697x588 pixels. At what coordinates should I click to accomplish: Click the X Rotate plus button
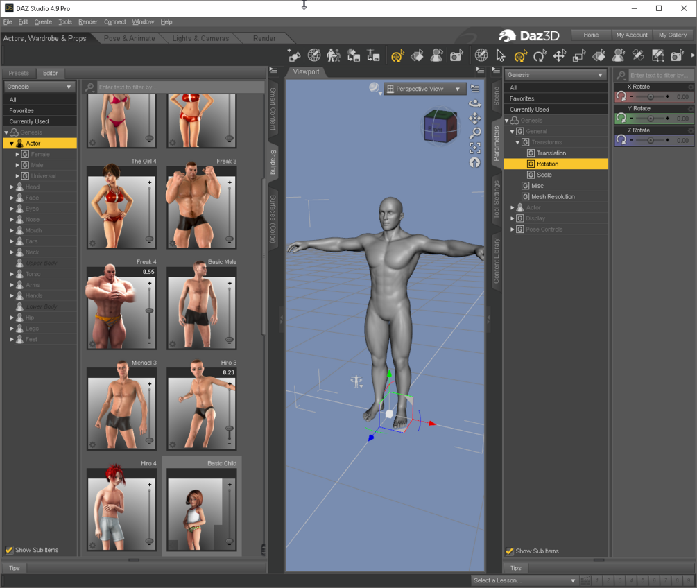coord(668,96)
